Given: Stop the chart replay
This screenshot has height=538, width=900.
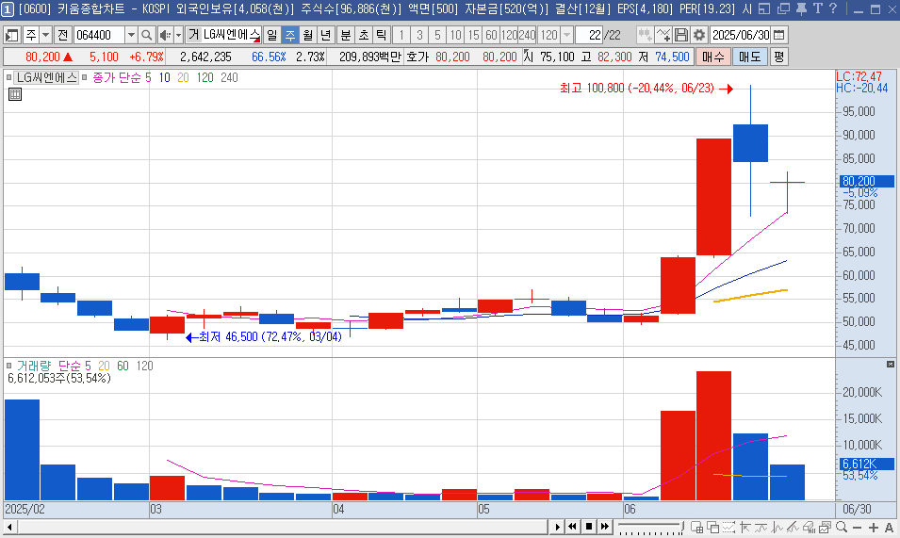Looking at the screenshot, I should (x=588, y=527).
